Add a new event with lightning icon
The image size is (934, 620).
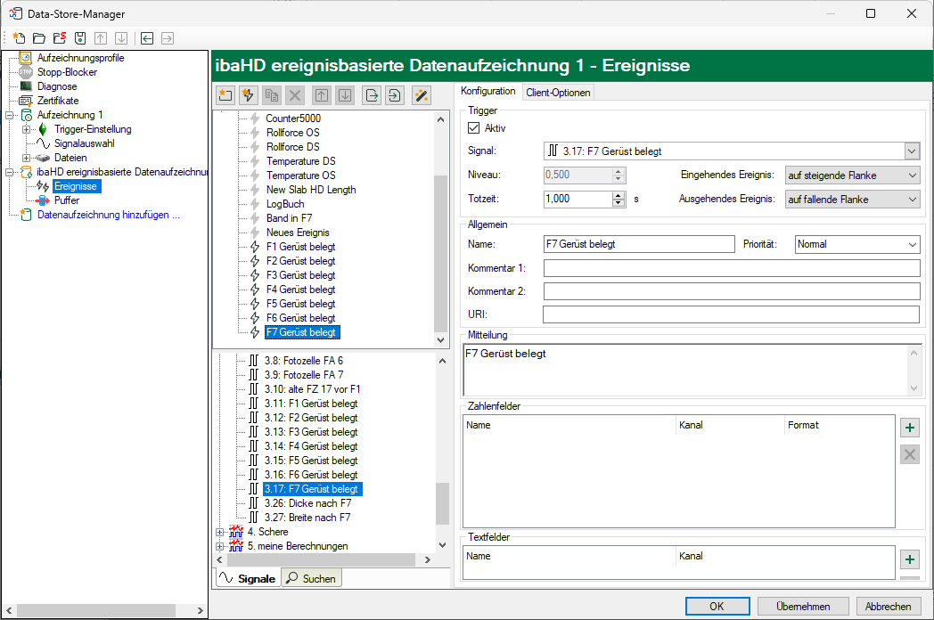(249, 95)
